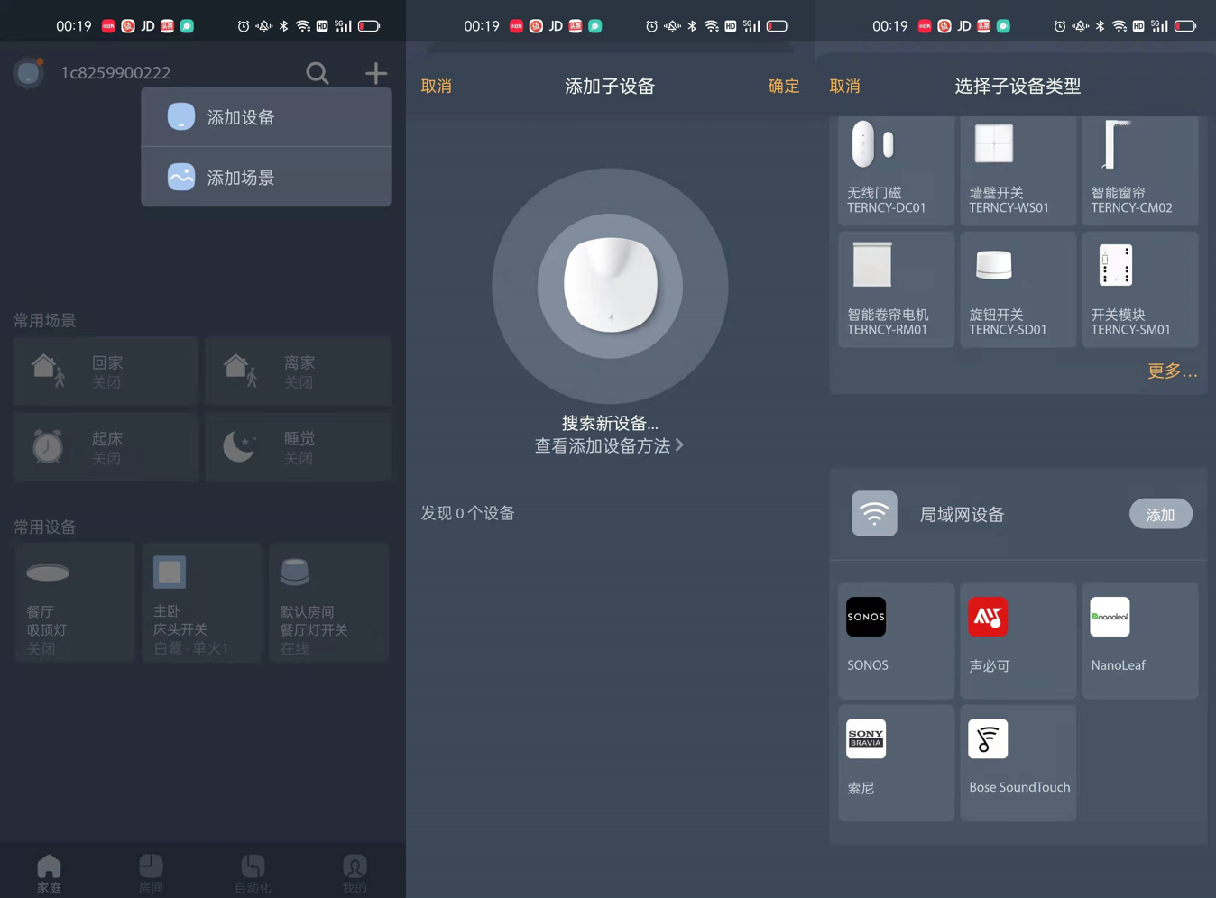Select the 声必可 device tile

point(1018,640)
